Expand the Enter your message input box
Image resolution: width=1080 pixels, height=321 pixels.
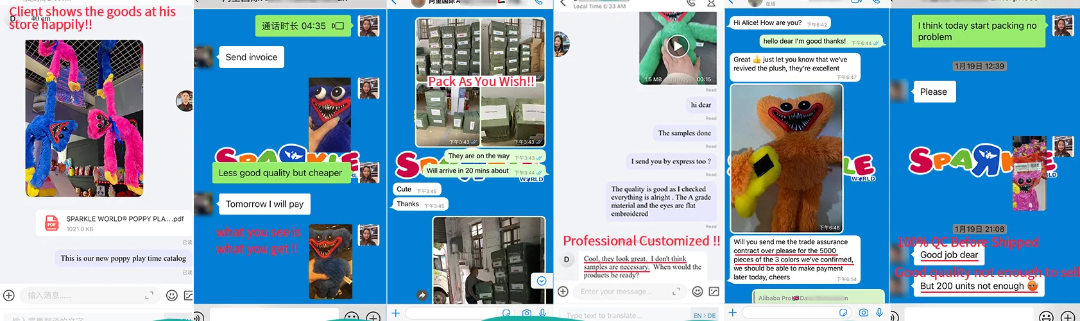pos(676,292)
